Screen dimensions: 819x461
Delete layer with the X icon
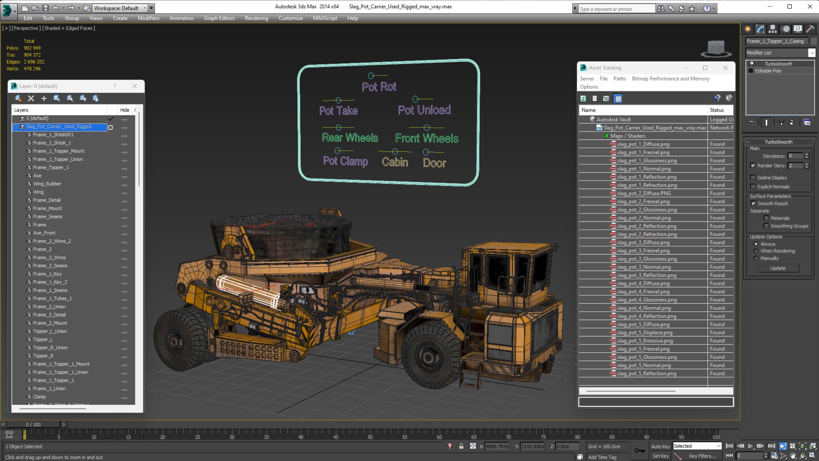(31, 99)
